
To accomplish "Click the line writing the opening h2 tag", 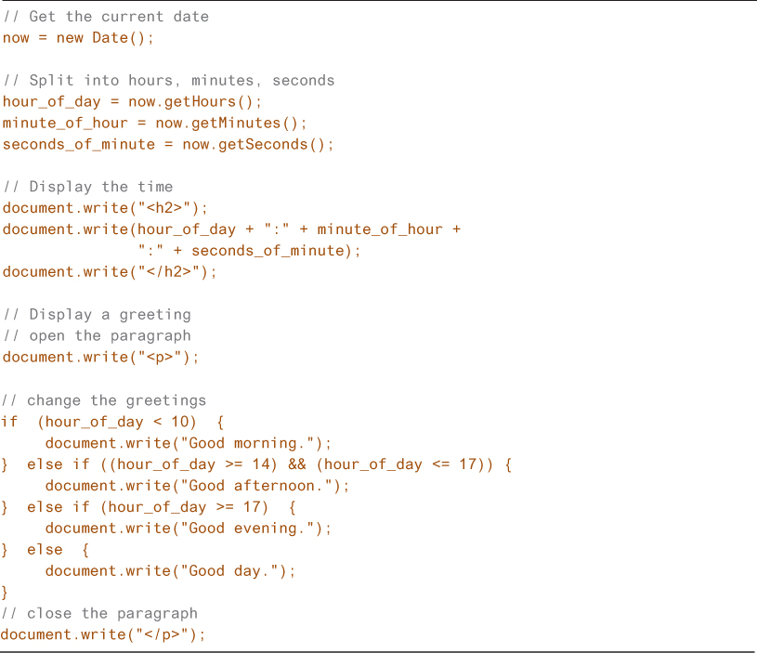I will pyautogui.click(x=106, y=208).
